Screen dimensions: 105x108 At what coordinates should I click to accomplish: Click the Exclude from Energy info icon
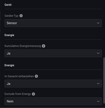click(x=33, y=94)
